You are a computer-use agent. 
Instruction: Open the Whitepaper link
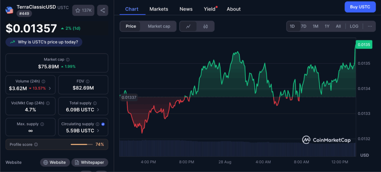(90, 162)
